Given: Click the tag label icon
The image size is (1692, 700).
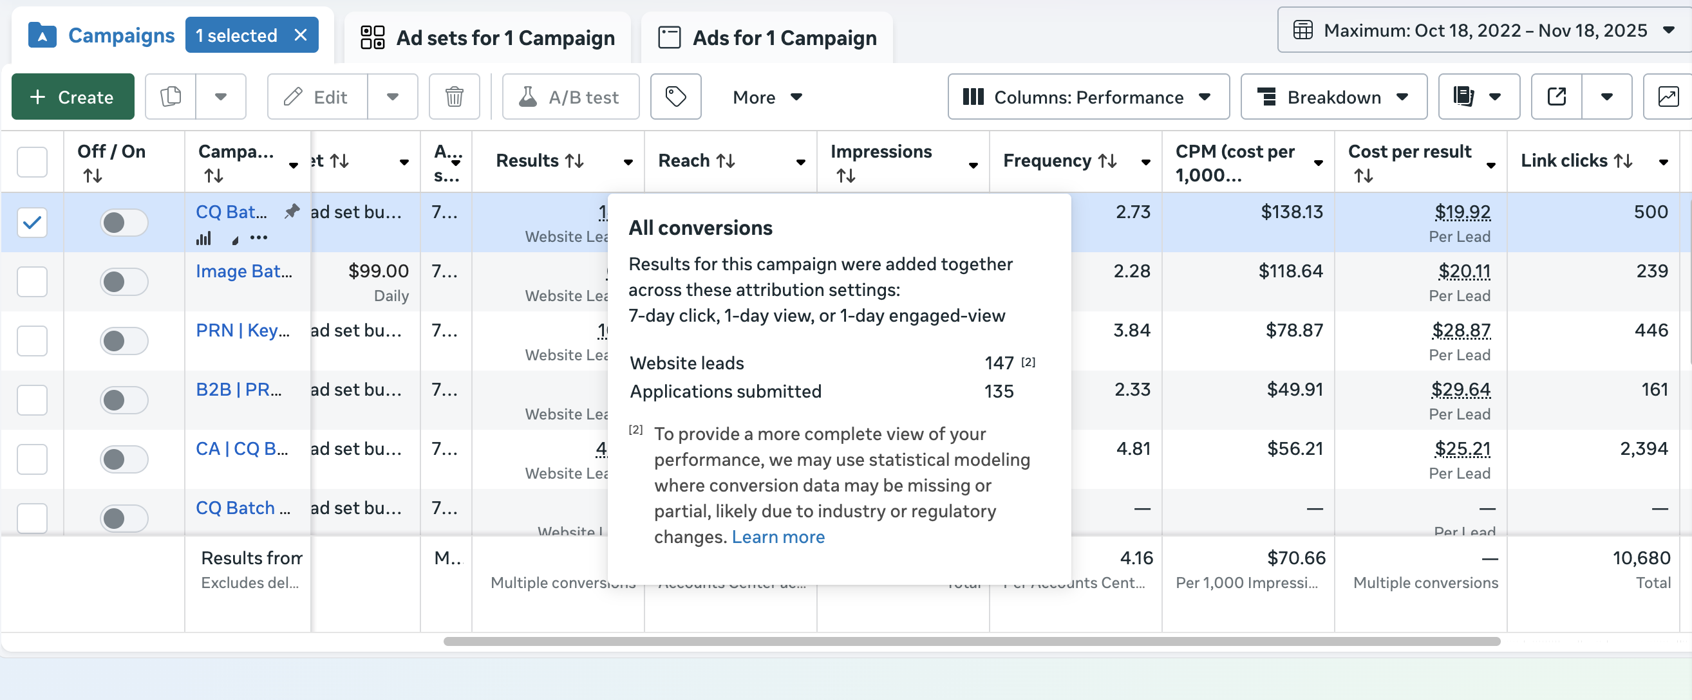Looking at the screenshot, I should point(675,97).
